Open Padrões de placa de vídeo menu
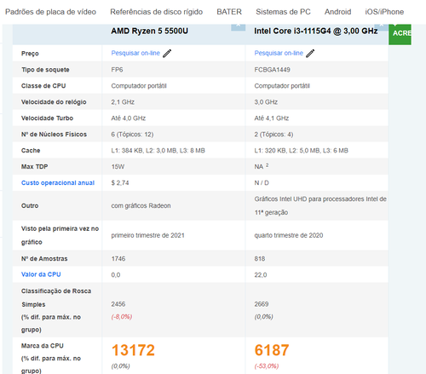The height and width of the screenshot is (374, 426). pos(50,12)
